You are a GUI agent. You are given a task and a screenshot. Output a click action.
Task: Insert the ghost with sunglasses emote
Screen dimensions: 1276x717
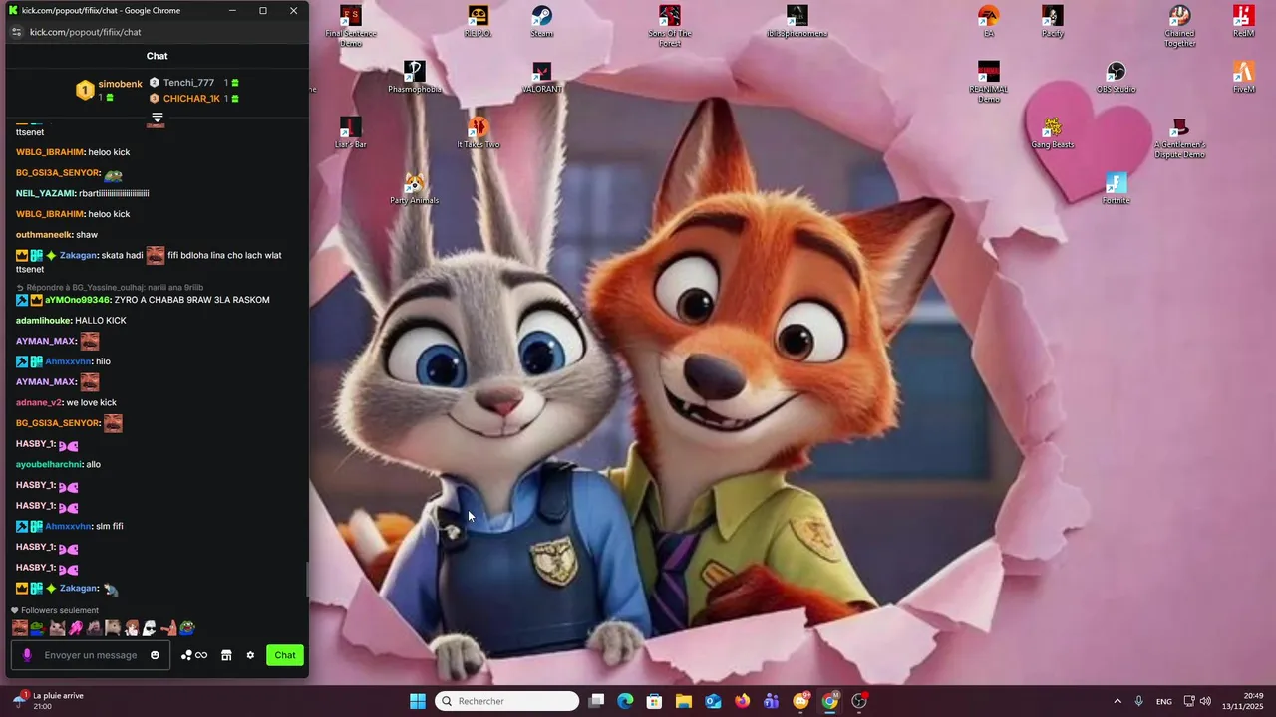pyautogui.click(x=149, y=628)
